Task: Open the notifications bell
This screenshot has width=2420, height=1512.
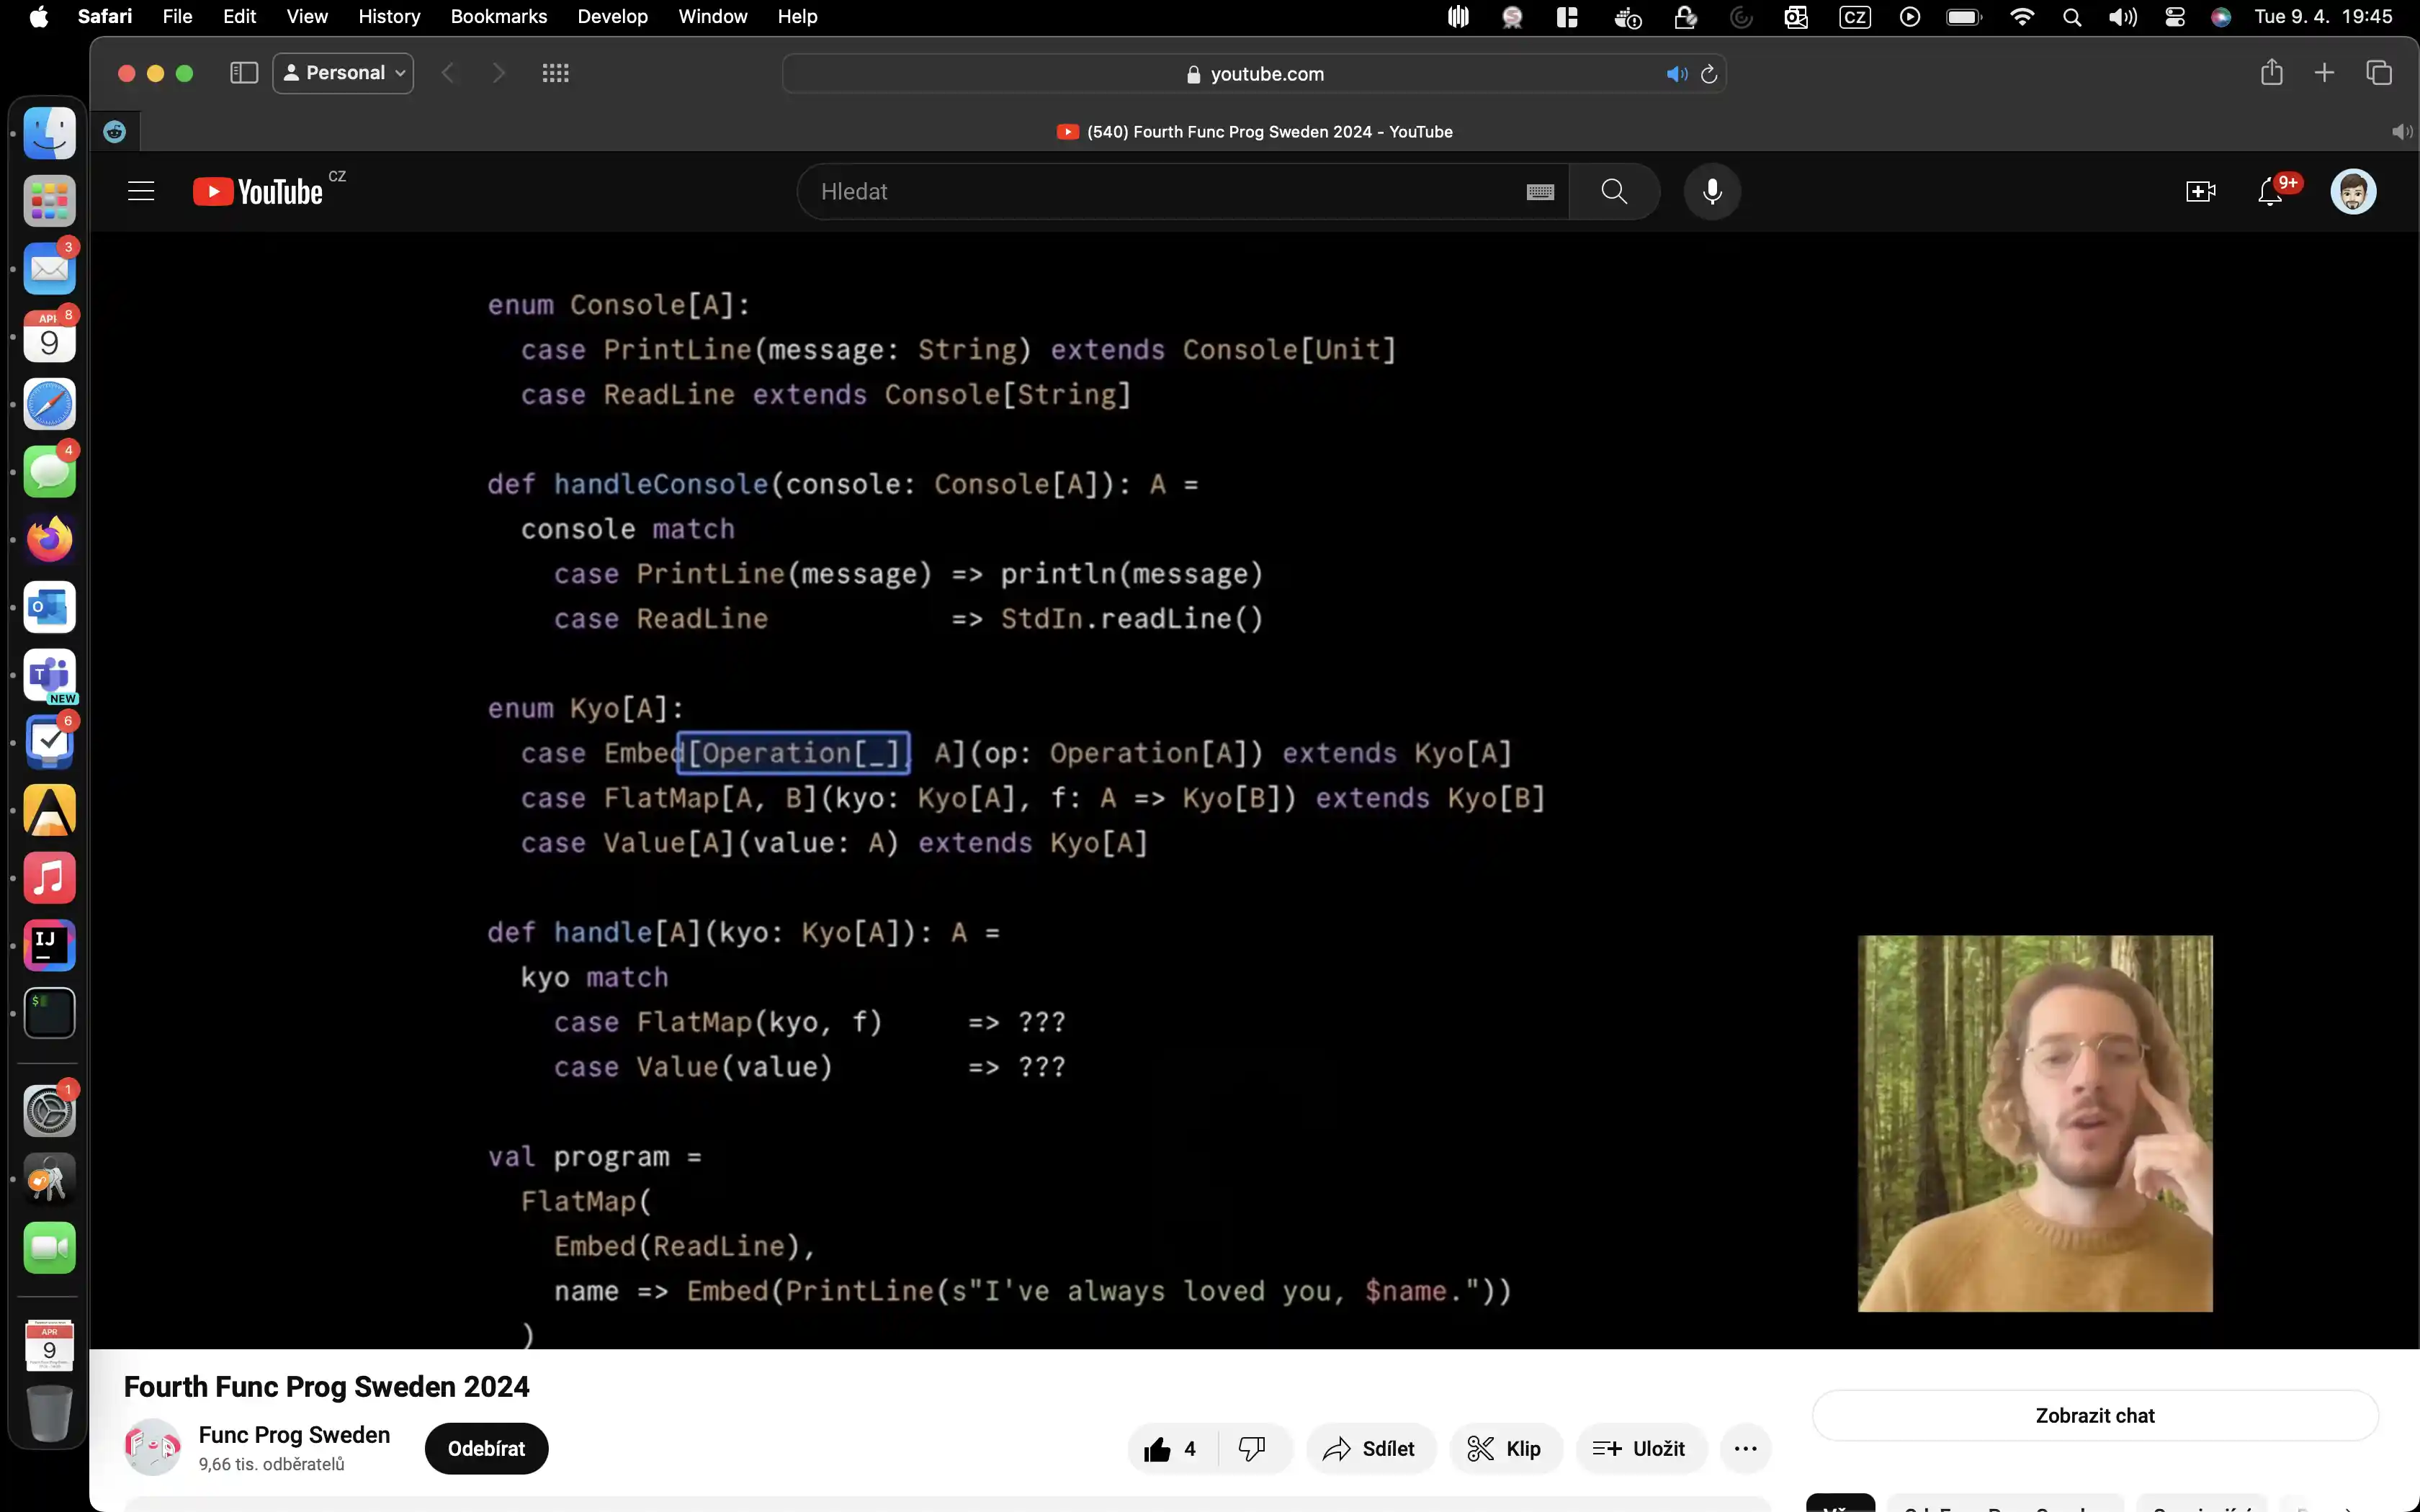Action: point(2270,191)
